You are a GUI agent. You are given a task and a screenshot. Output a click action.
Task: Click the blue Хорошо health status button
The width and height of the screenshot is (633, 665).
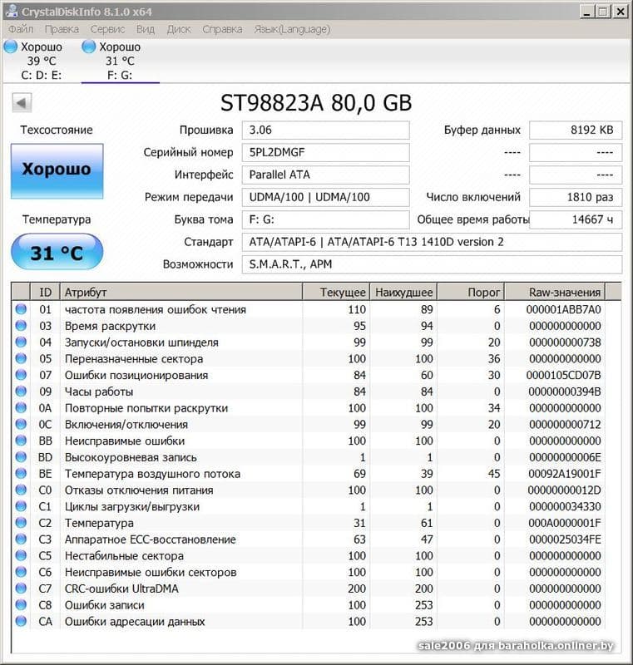[x=57, y=171]
